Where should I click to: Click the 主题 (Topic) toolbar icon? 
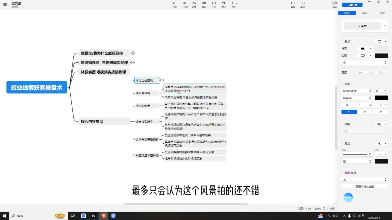click(174, 4)
